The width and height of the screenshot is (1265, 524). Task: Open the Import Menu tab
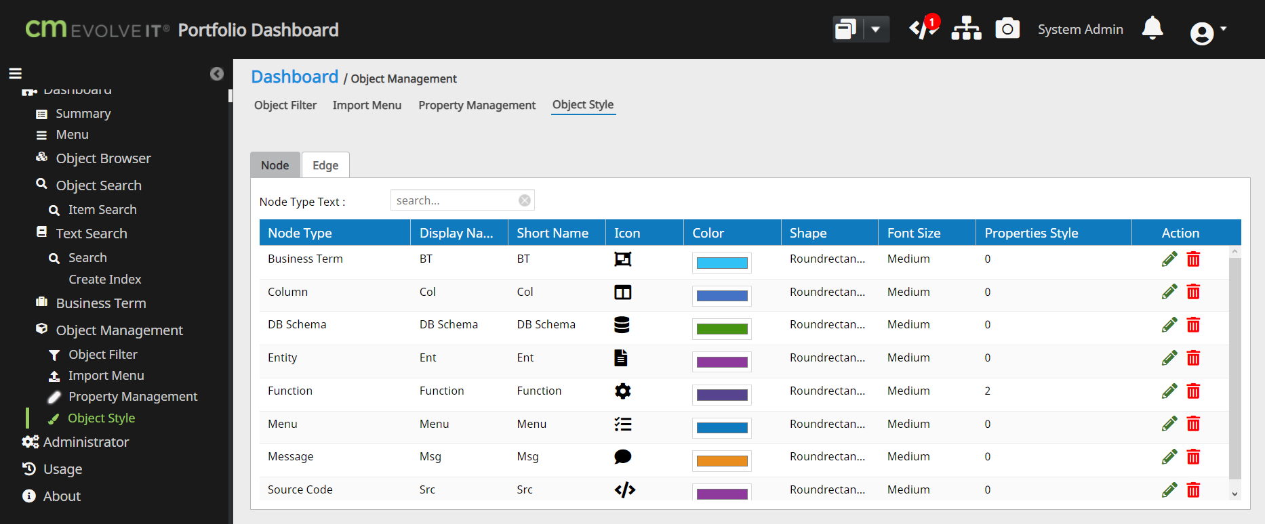(367, 105)
